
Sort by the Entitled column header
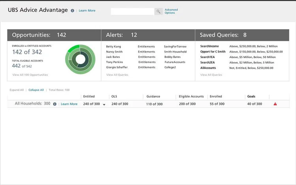[89, 96]
